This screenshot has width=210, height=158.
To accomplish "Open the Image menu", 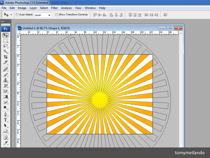I will [x=22, y=8].
